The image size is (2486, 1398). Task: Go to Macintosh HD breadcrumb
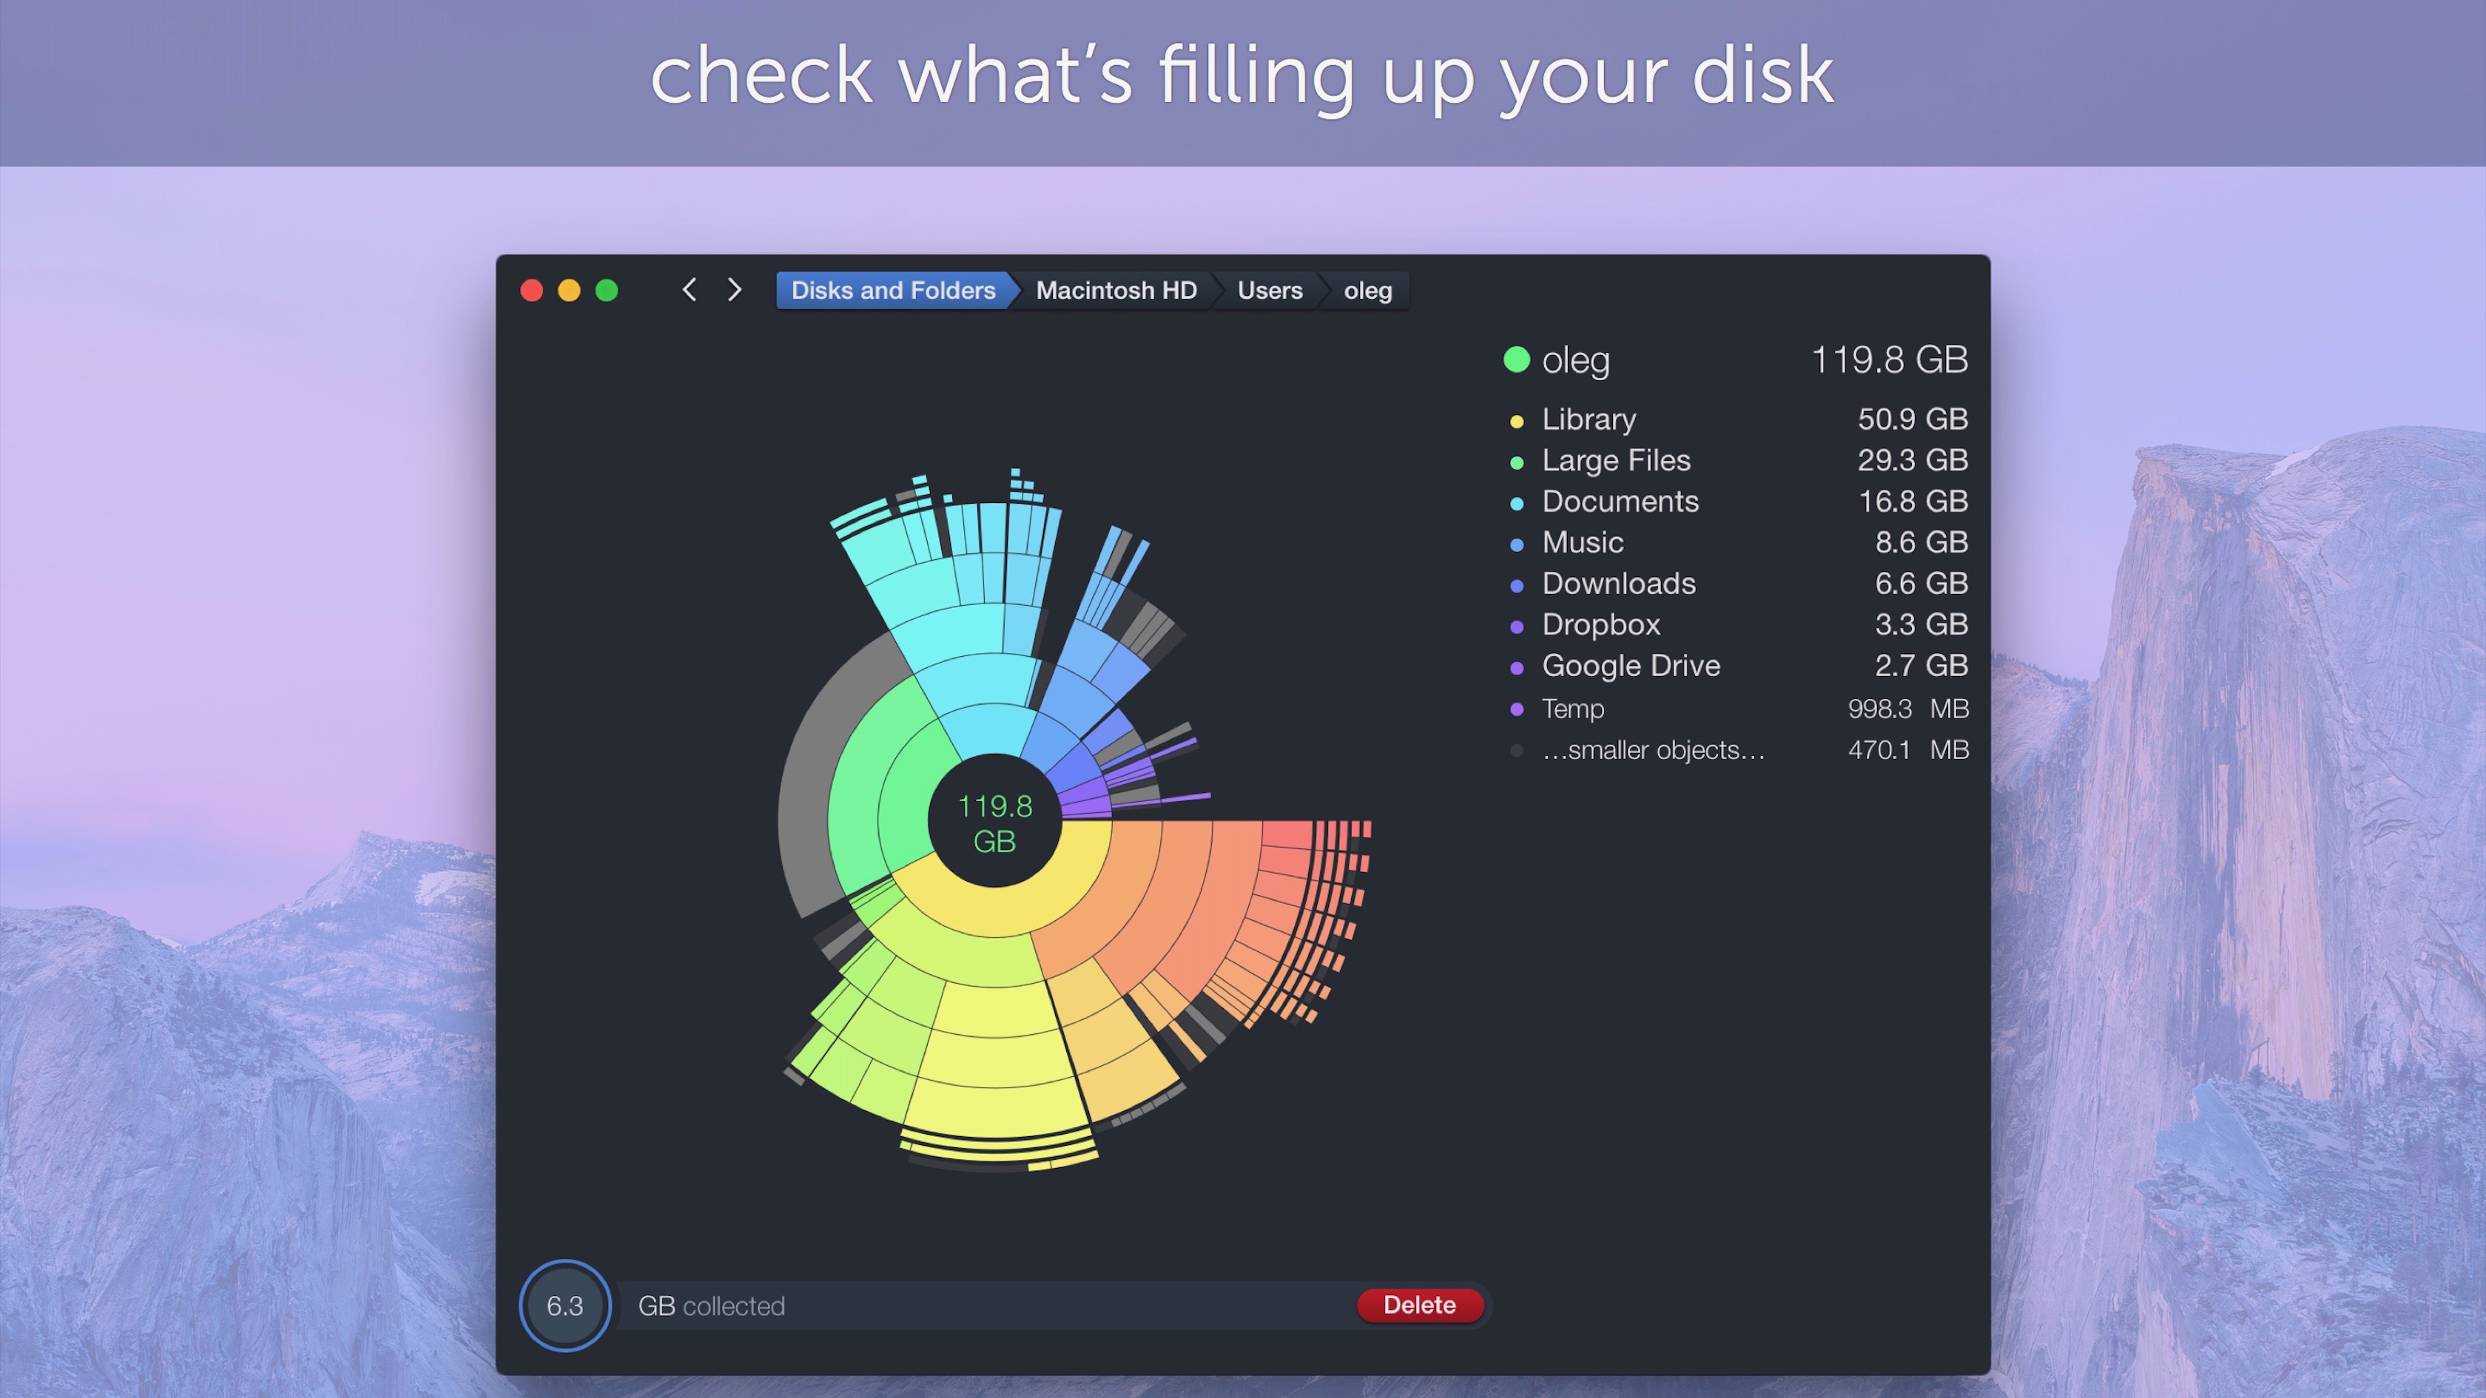tap(1116, 291)
